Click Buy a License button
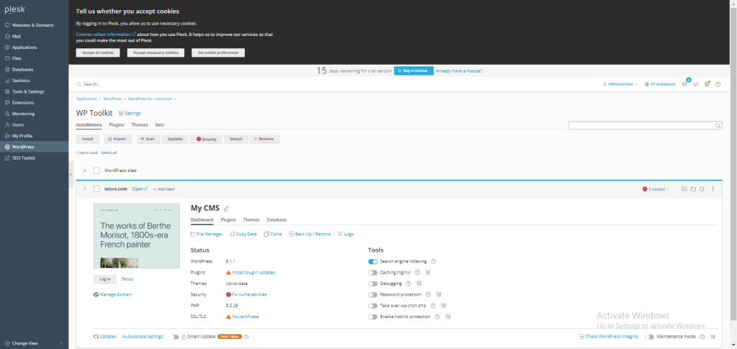The height and width of the screenshot is (349, 737). pyautogui.click(x=414, y=71)
